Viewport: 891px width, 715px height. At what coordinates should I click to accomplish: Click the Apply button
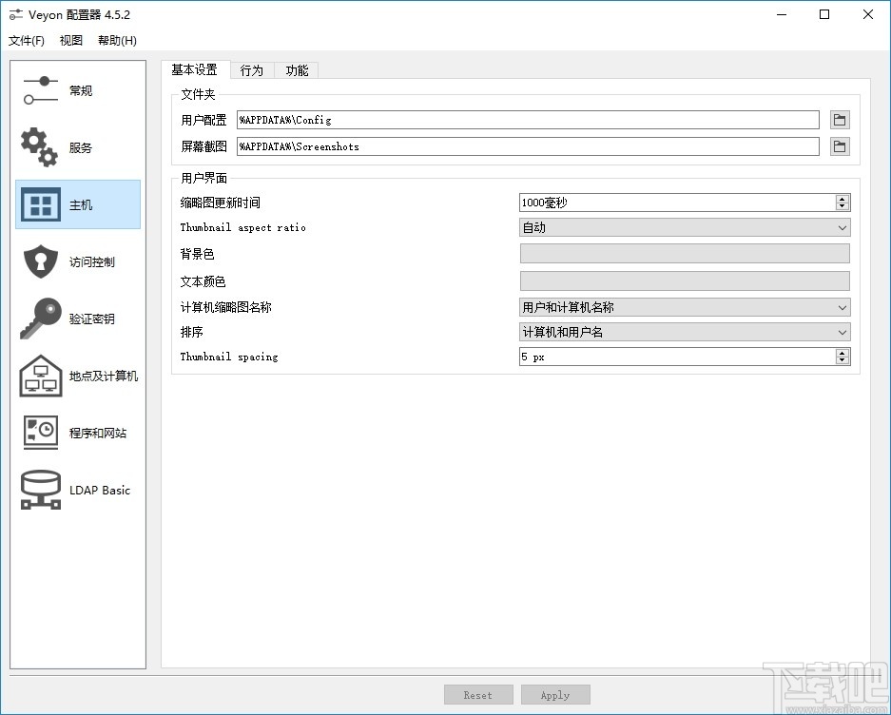(555, 694)
